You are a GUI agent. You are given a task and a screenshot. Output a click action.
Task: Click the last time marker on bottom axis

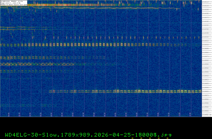[x=190, y=114]
